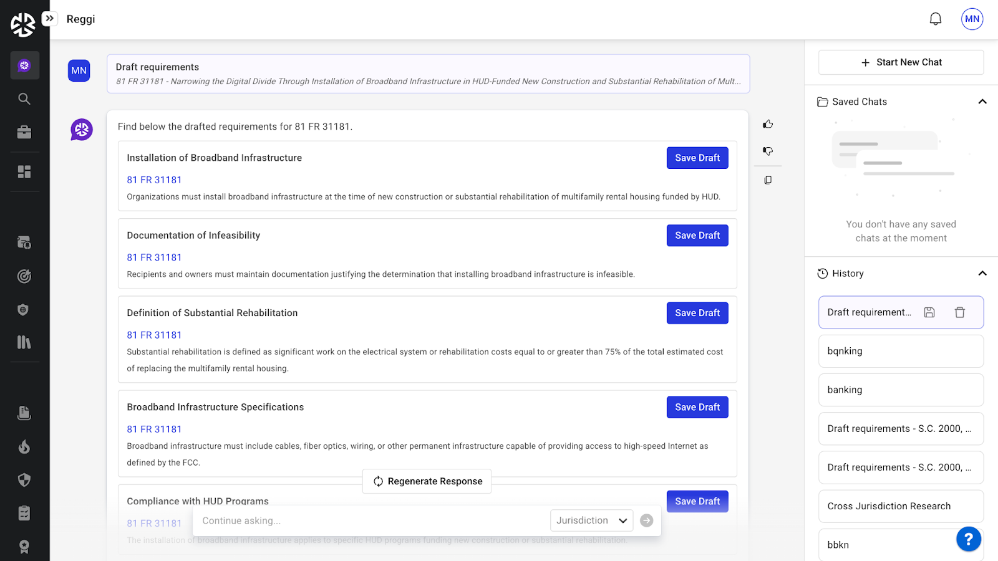
Task: Open 81 FR 31181 link under Documentation of Infeasibility
Action: pyautogui.click(x=154, y=257)
